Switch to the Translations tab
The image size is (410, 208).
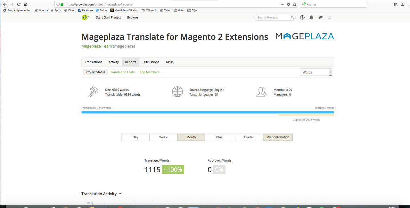point(94,62)
